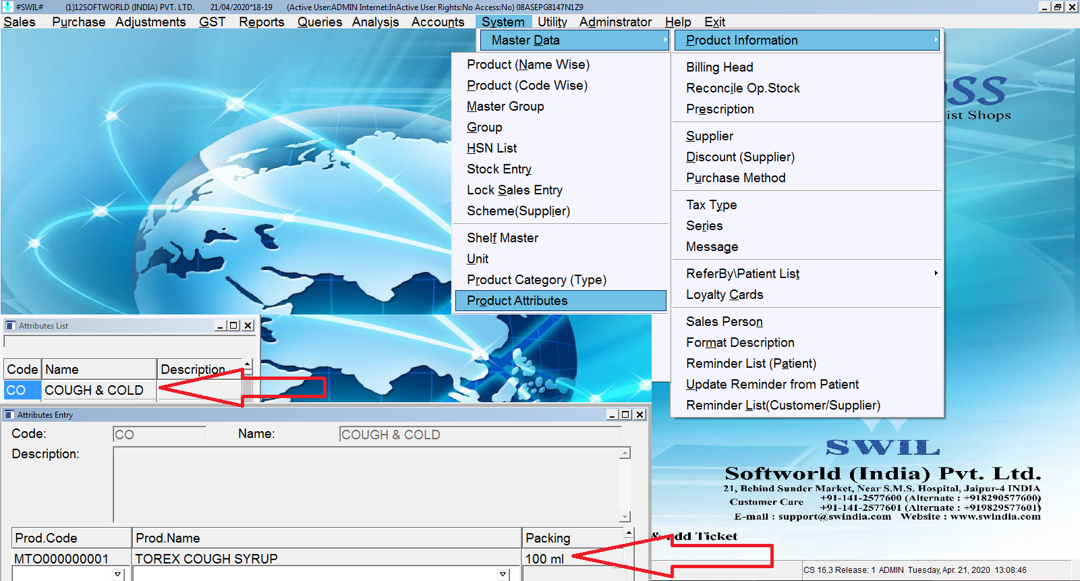Click the Attributes Entry window icon
The width and height of the screenshot is (1080, 581).
[x=9, y=414]
